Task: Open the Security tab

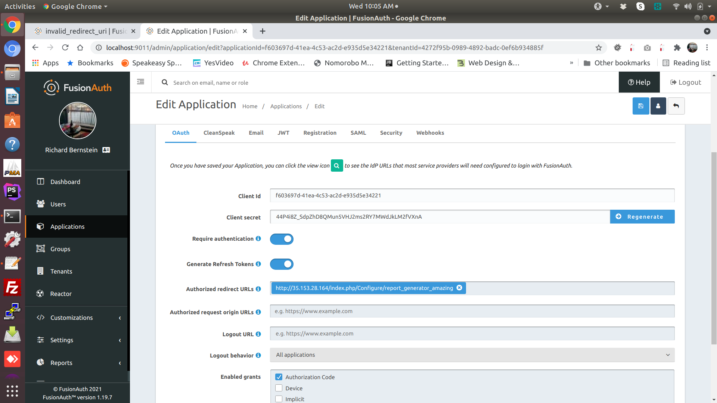Action: pos(391,133)
